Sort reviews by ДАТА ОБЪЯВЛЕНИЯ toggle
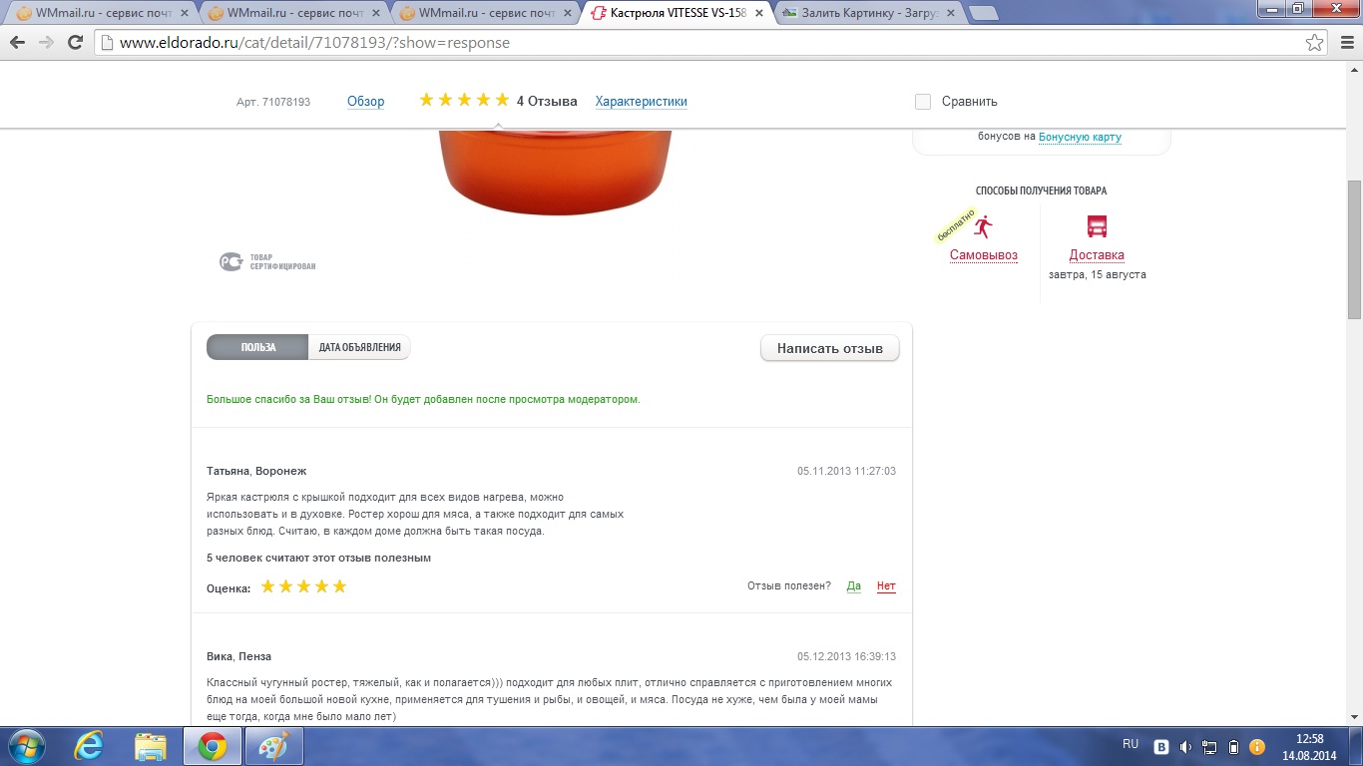 coord(359,348)
